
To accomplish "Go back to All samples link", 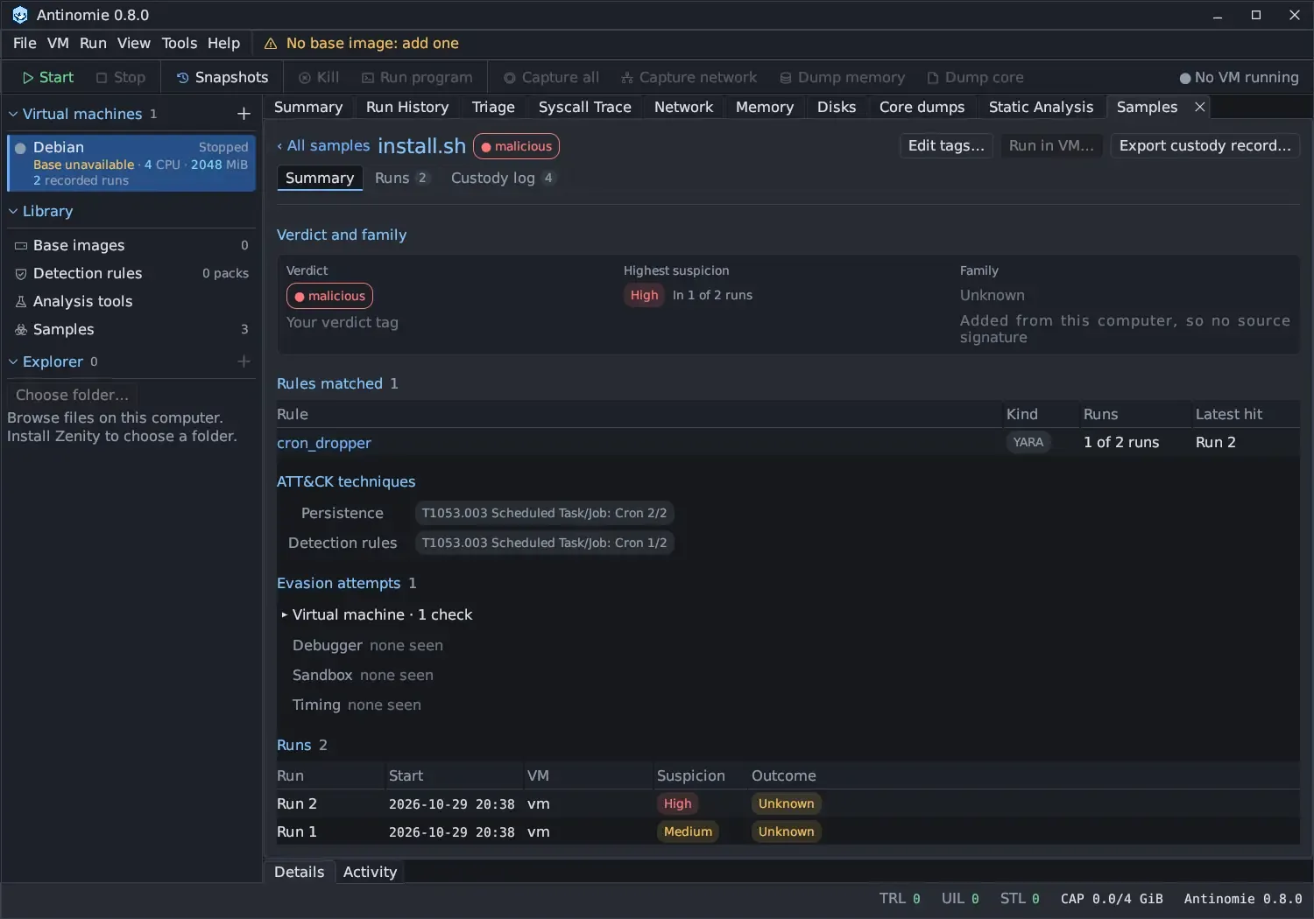I will [323, 146].
